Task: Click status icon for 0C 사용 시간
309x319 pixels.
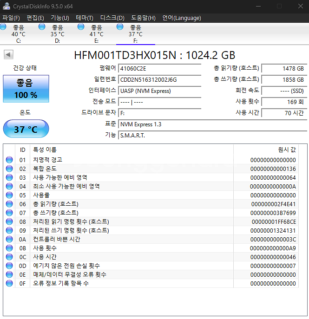Action: coord(9,257)
